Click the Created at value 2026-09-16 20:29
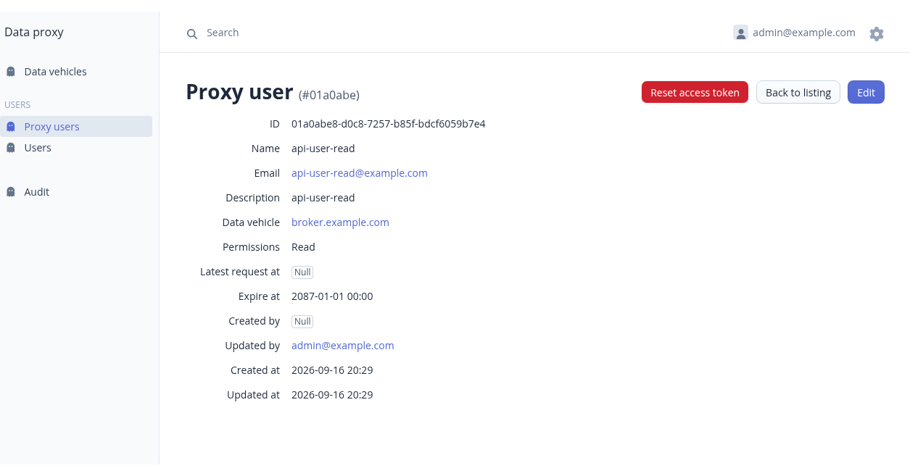910x476 pixels. (332, 370)
